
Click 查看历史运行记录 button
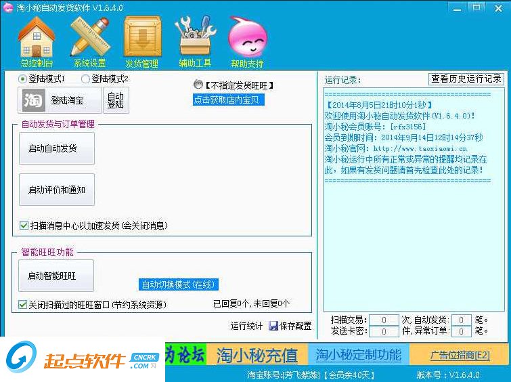466,79
